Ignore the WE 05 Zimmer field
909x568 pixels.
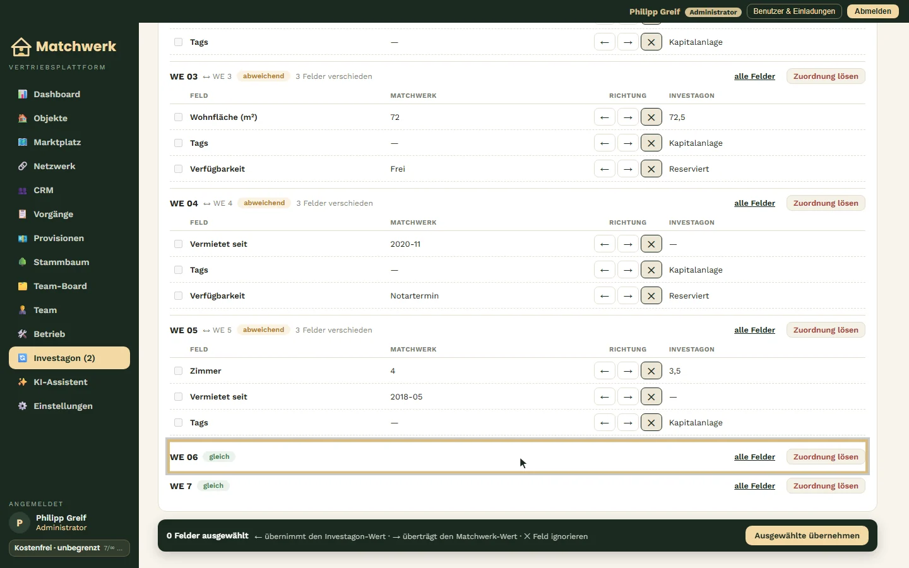(651, 371)
